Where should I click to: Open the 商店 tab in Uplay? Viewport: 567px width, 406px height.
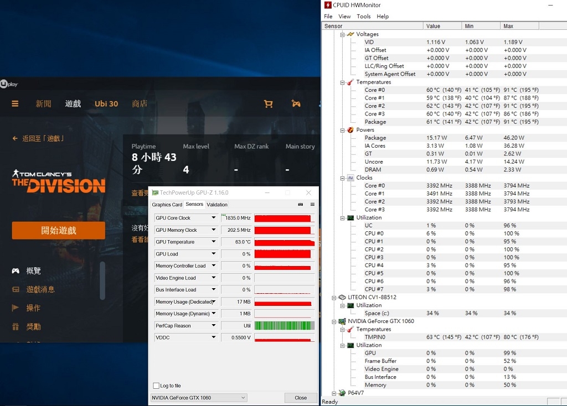[x=140, y=103]
